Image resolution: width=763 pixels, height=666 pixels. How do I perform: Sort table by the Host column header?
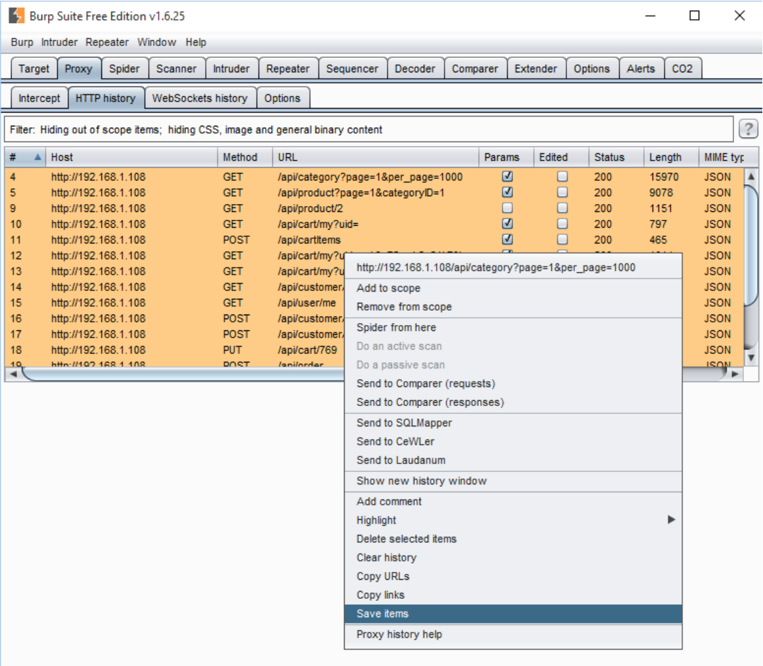pyautogui.click(x=132, y=157)
